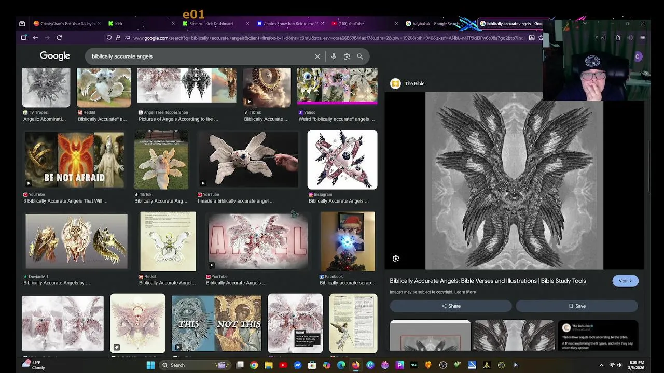Open YouTube app on taskbar
The image size is (664, 373).
pyautogui.click(x=283, y=365)
